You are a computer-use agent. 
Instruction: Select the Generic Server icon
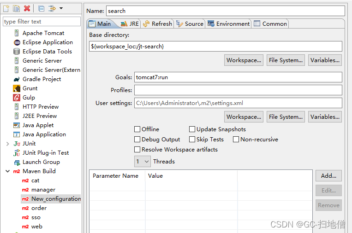[x=17, y=61]
